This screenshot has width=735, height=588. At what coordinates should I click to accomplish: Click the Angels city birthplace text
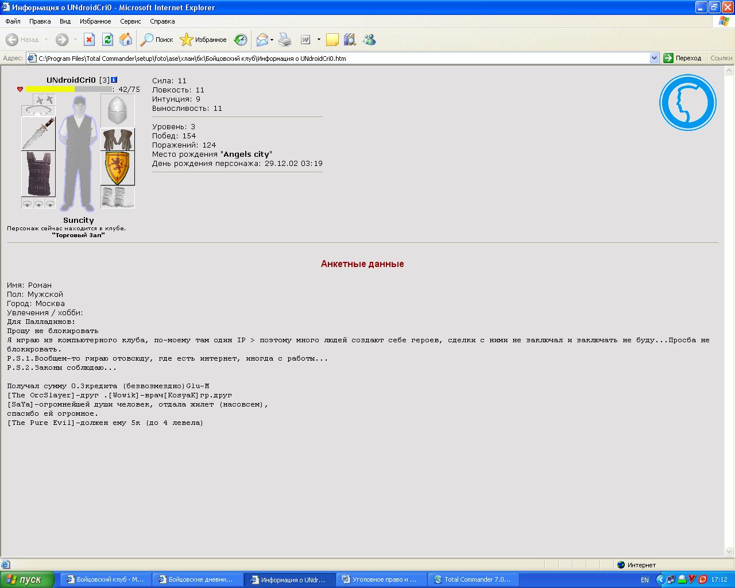[x=246, y=154]
